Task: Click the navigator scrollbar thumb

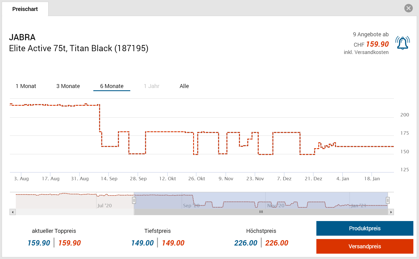Action: [261, 212]
